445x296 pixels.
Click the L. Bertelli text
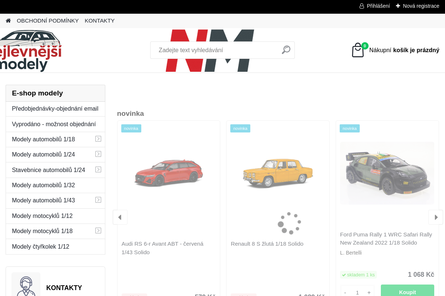point(351,253)
